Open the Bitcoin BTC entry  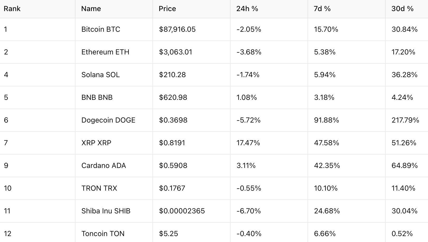(101, 29)
